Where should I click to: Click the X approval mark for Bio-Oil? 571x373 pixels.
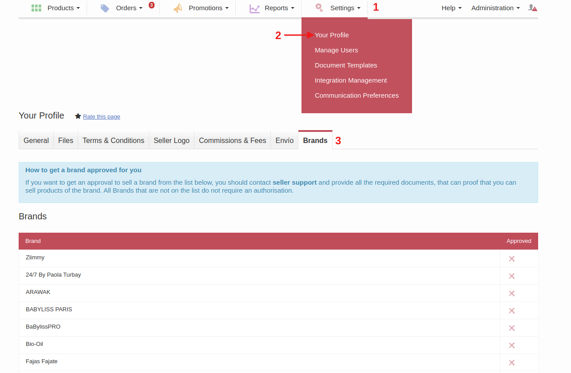[512, 345]
